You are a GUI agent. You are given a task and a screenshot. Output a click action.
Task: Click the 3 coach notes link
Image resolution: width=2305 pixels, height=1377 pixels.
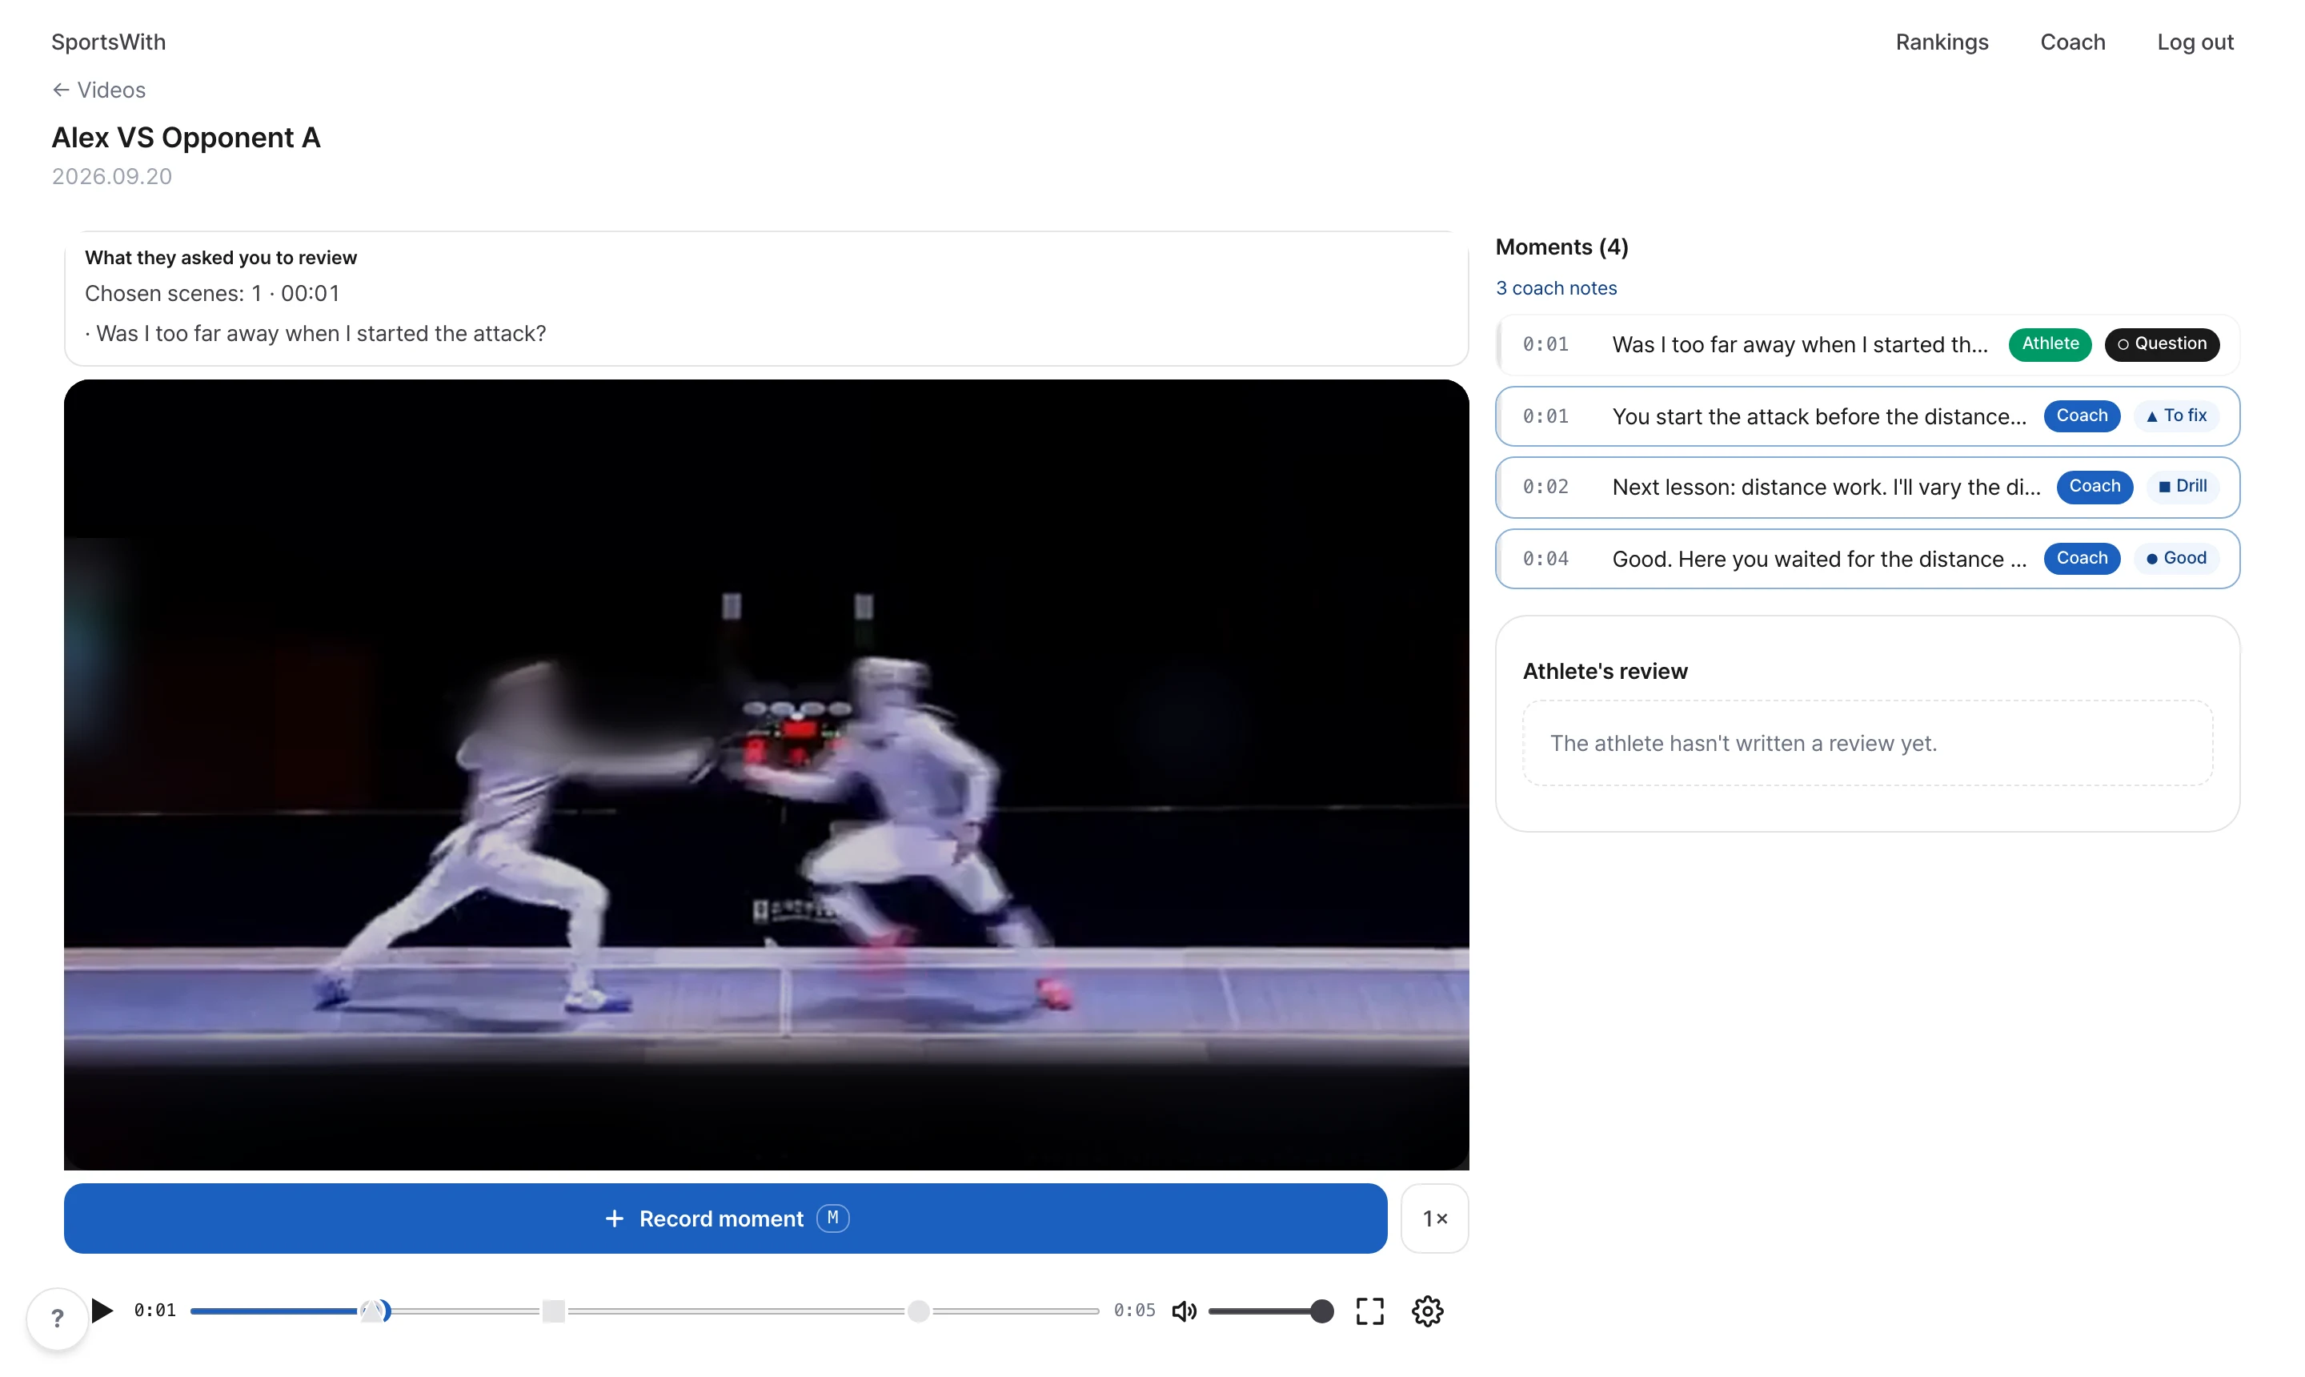coord(1556,287)
